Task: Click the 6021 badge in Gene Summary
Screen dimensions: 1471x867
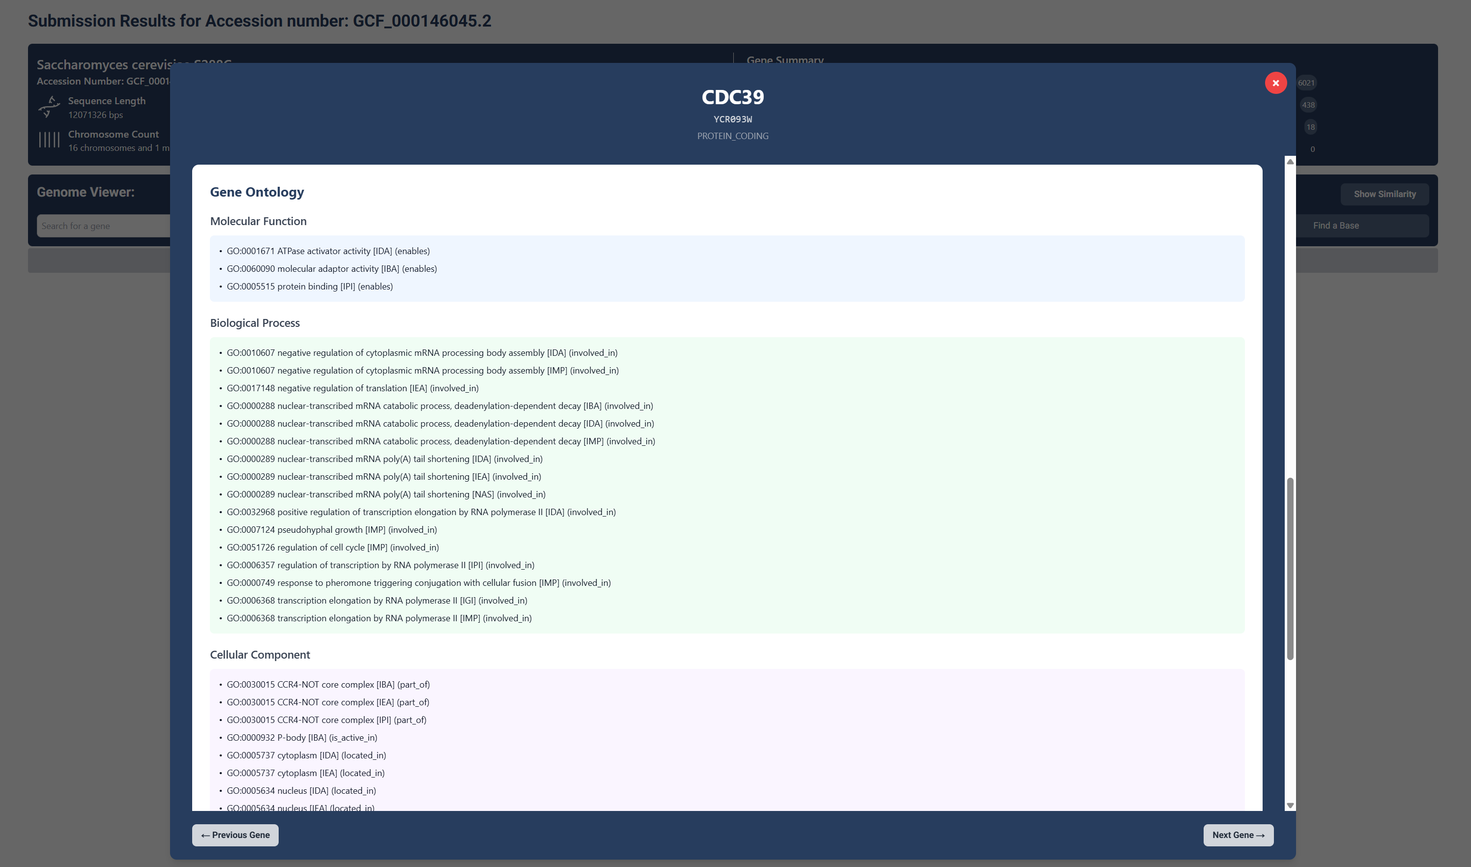Action: coord(1307,83)
